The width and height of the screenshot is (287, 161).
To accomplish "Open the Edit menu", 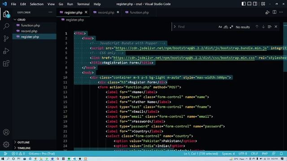I will coord(23,4).
